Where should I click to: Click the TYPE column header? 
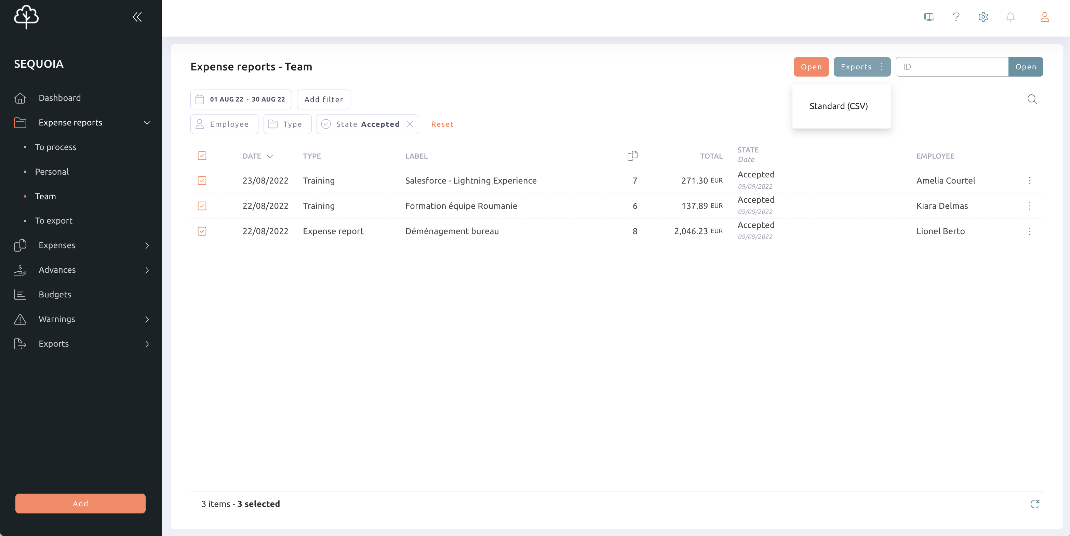click(311, 156)
